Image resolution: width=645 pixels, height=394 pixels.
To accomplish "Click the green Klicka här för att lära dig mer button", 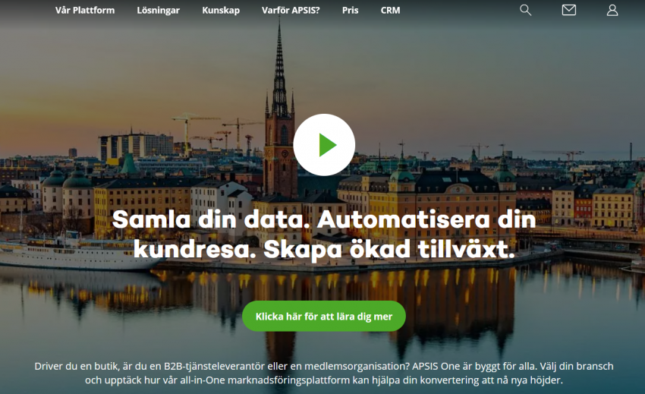I will (x=324, y=317).
